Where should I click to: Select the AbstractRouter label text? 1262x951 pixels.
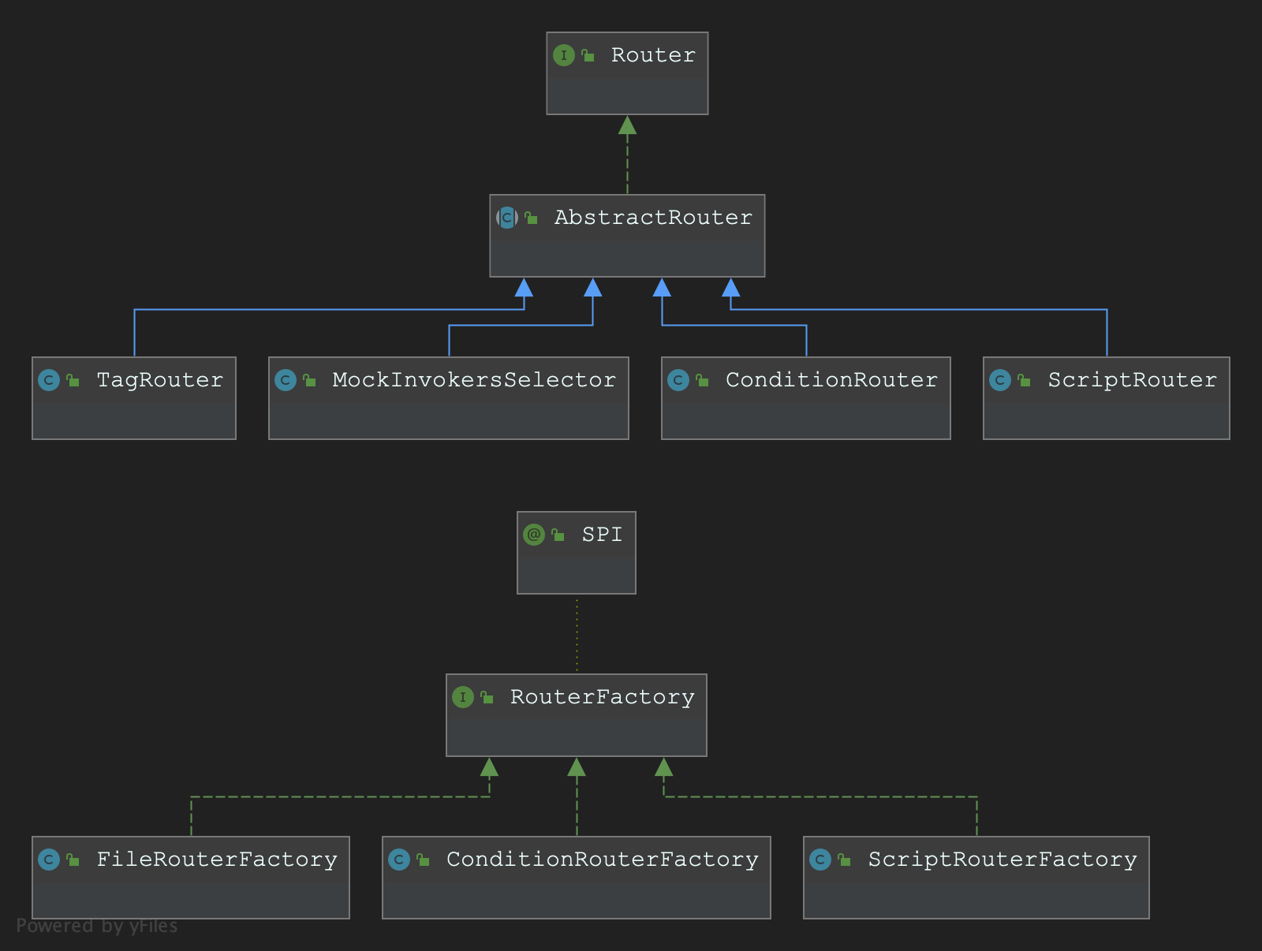coord(653,218)
